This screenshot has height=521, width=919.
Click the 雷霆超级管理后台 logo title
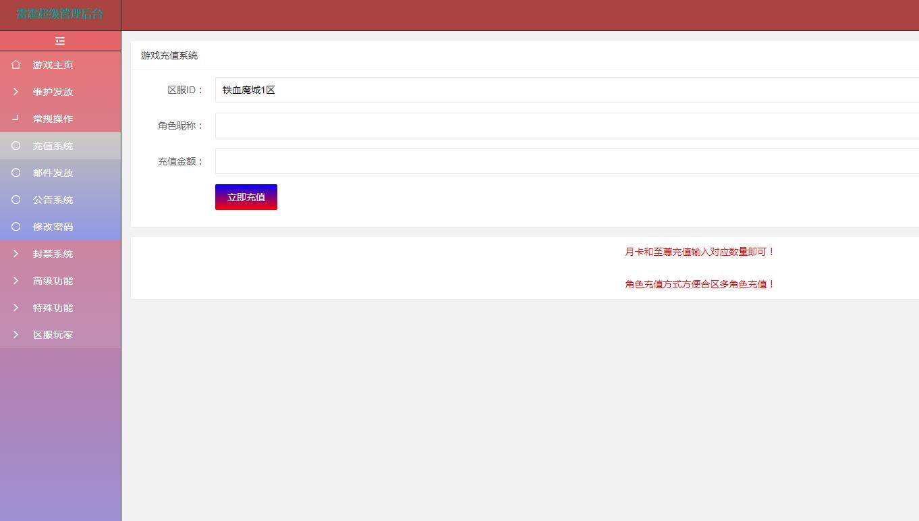[60, 14]
